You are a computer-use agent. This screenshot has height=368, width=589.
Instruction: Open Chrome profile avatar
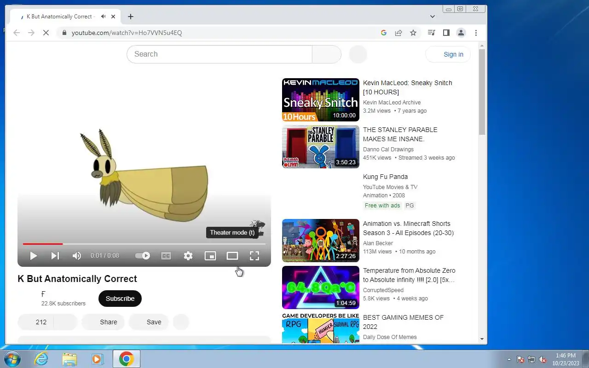click(461, 33)
